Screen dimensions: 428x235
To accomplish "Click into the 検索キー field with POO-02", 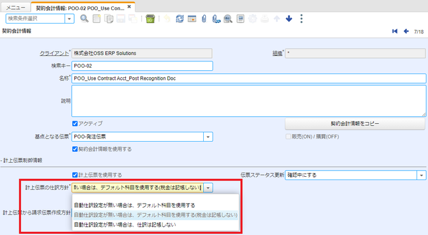I will pos(142,66).
